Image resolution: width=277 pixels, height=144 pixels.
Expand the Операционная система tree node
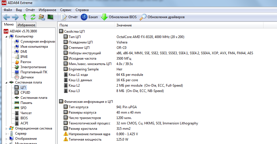click(x=6, y=129)
